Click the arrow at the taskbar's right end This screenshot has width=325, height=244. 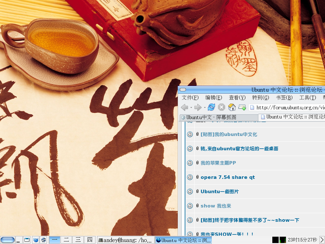(x=322, y=240)
